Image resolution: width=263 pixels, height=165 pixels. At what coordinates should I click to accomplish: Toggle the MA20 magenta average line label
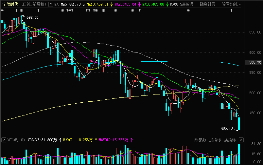pos(125,5)
